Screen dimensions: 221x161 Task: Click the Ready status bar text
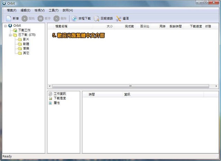pyautogui.click(x=7, y=156)
